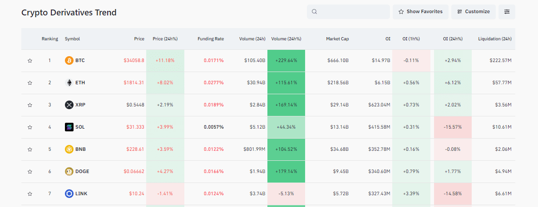This screenshot has width=538, height=207.
Task: Click the Bitcoin coin icon
Action: point(69,60)
